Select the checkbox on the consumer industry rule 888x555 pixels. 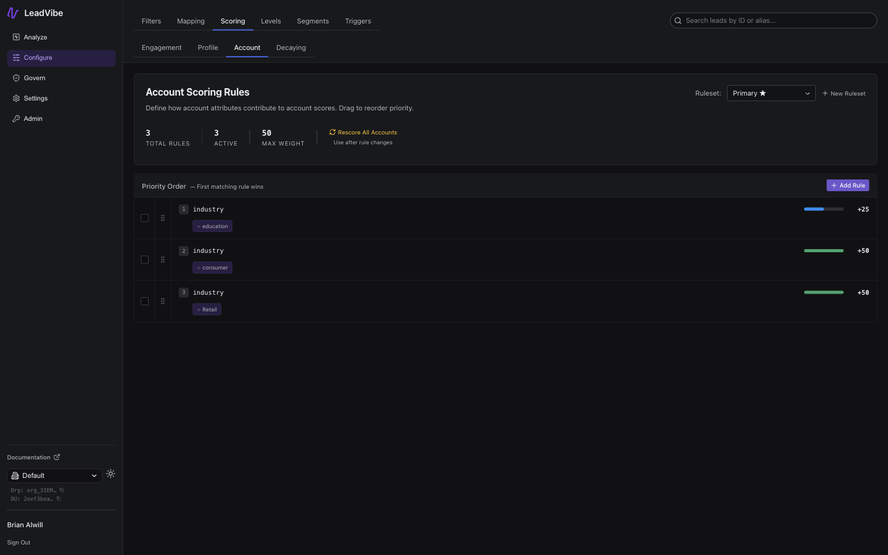coord(144,259)
